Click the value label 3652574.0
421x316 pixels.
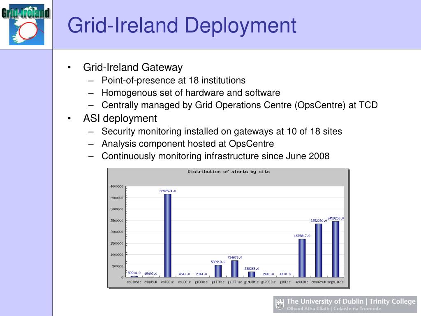pyautogui.click(x=168, y=191)
